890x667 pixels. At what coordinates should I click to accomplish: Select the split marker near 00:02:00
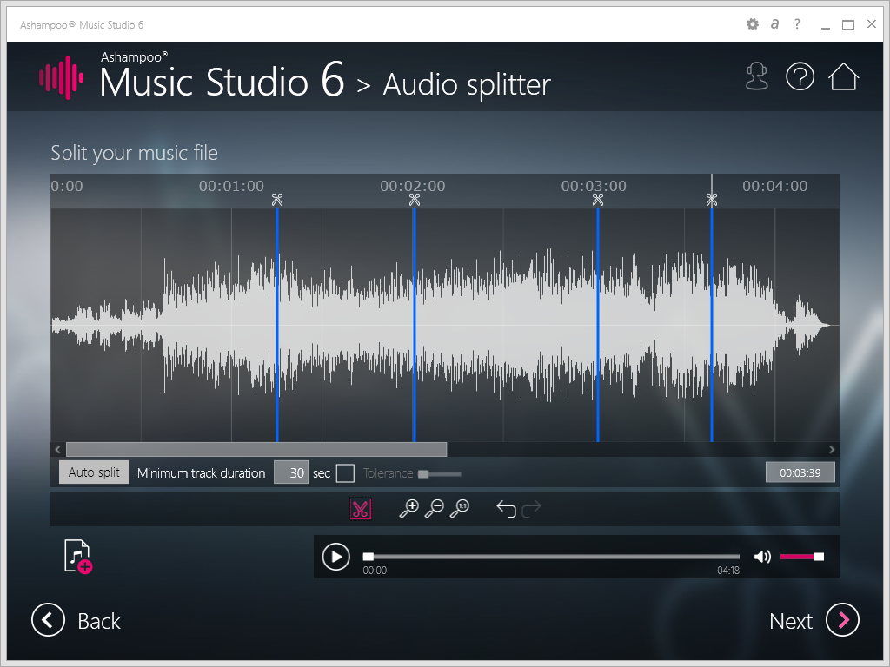[x=414, y=201]
